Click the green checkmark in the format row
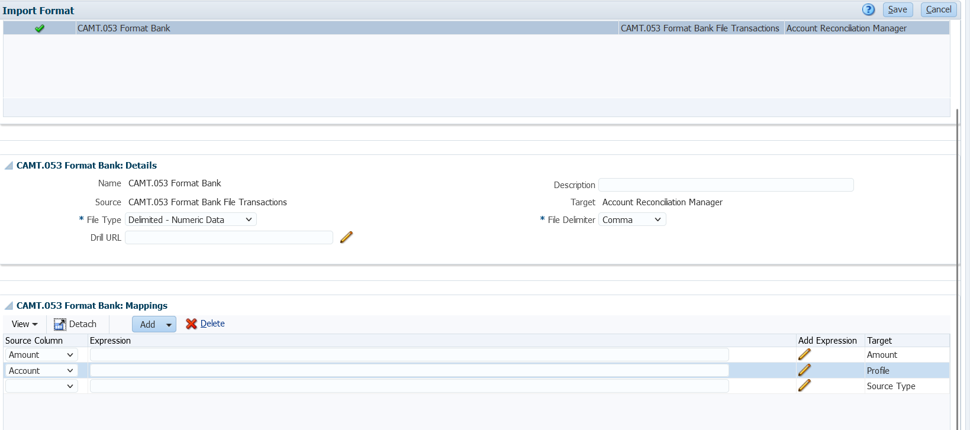The height and width of the screenshot is (430, 970). (40, 28)
